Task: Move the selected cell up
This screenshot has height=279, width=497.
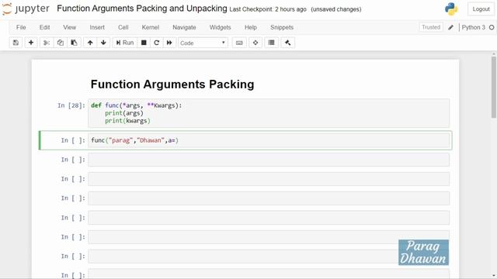Action: click(x=90, y=43)
